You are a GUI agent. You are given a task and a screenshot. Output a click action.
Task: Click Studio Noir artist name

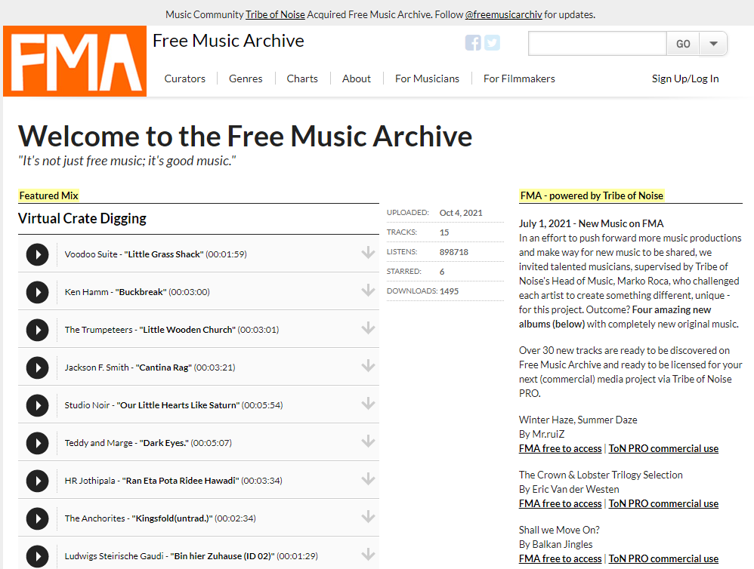87,405
